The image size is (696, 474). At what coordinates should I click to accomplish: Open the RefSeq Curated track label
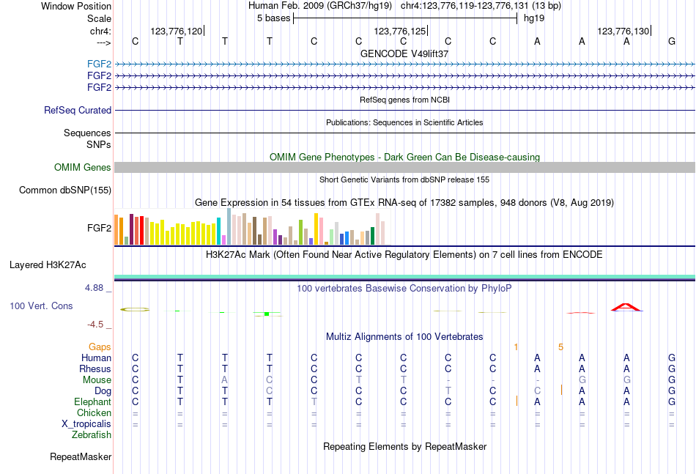coord(78,110)
